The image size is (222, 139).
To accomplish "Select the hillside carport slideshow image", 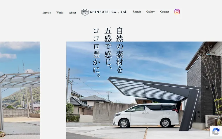I will click(x=20, y=90).
